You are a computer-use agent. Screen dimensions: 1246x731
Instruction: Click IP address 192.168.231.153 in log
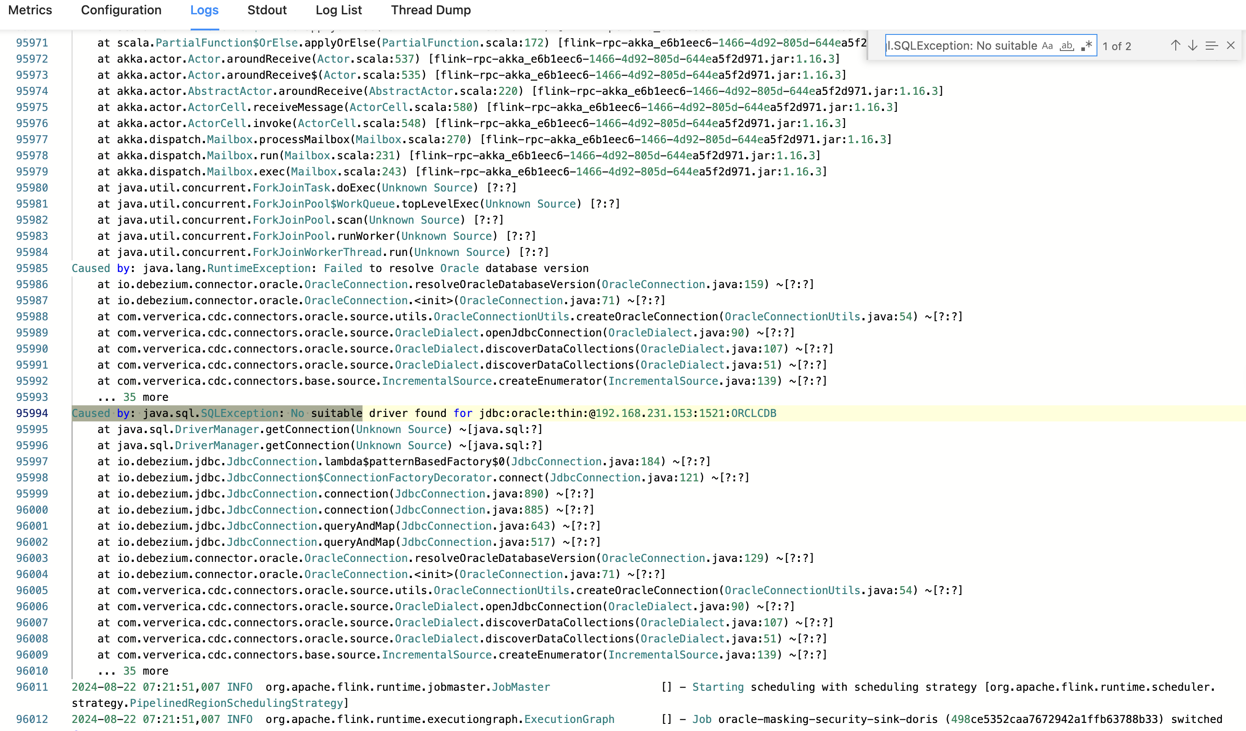coord(644,413)
